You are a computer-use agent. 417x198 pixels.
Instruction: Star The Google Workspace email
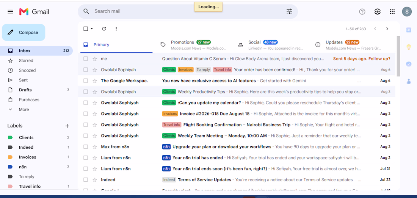pos(95,81)
